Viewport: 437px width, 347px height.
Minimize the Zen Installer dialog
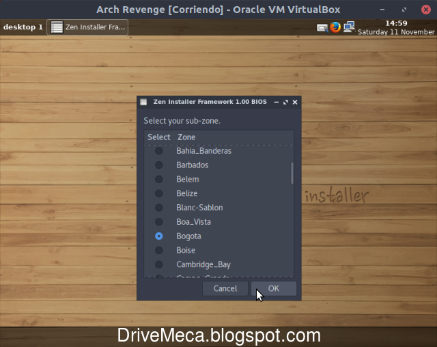click(x=276, y=102)
